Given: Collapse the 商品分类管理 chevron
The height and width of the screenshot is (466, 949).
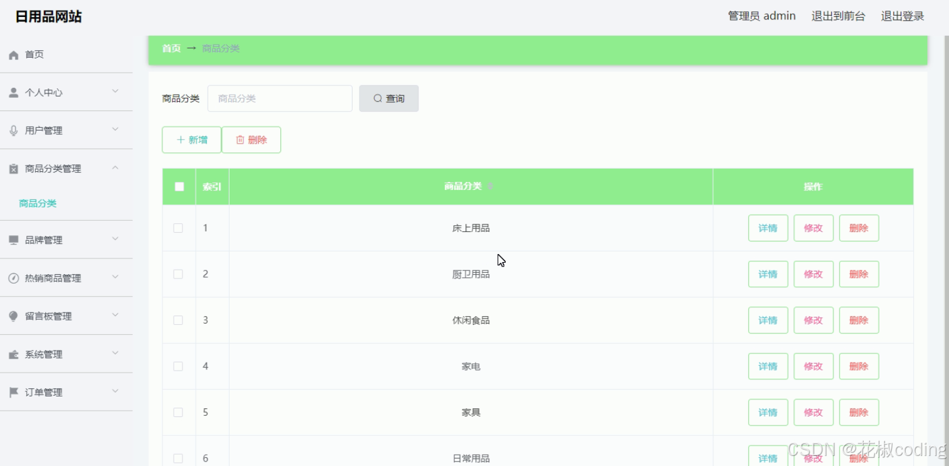Looking at the screenshot, I should click(x=115, y=167).
